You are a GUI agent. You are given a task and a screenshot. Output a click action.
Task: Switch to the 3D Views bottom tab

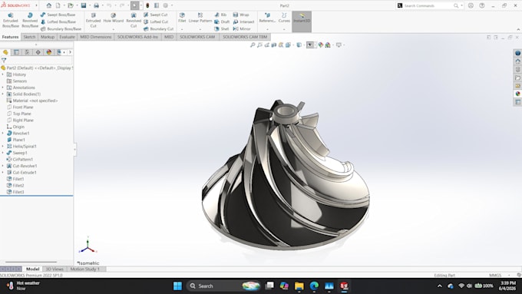pos(55,269)
